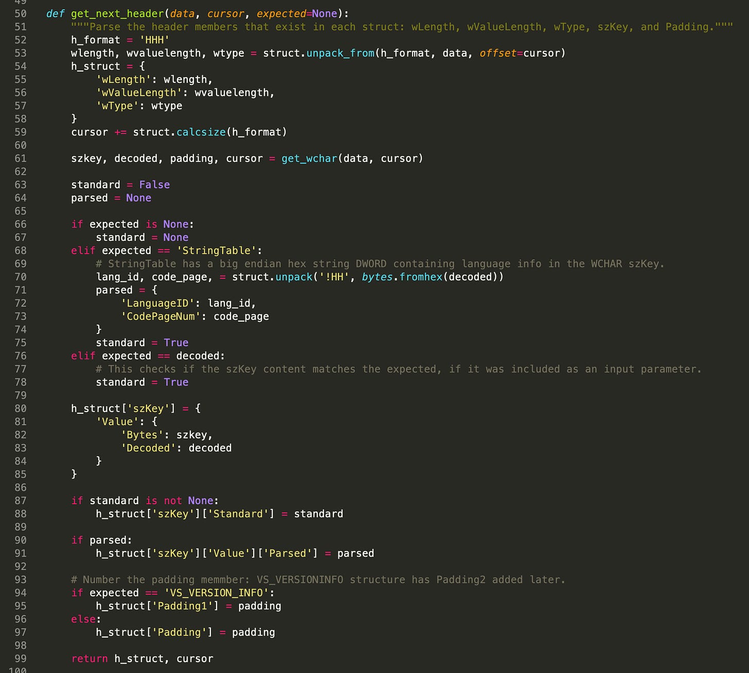The width and height of the screenshot is (749, 673).
Task: Click 'standard = False' assignment line
Action: point(120,185)
